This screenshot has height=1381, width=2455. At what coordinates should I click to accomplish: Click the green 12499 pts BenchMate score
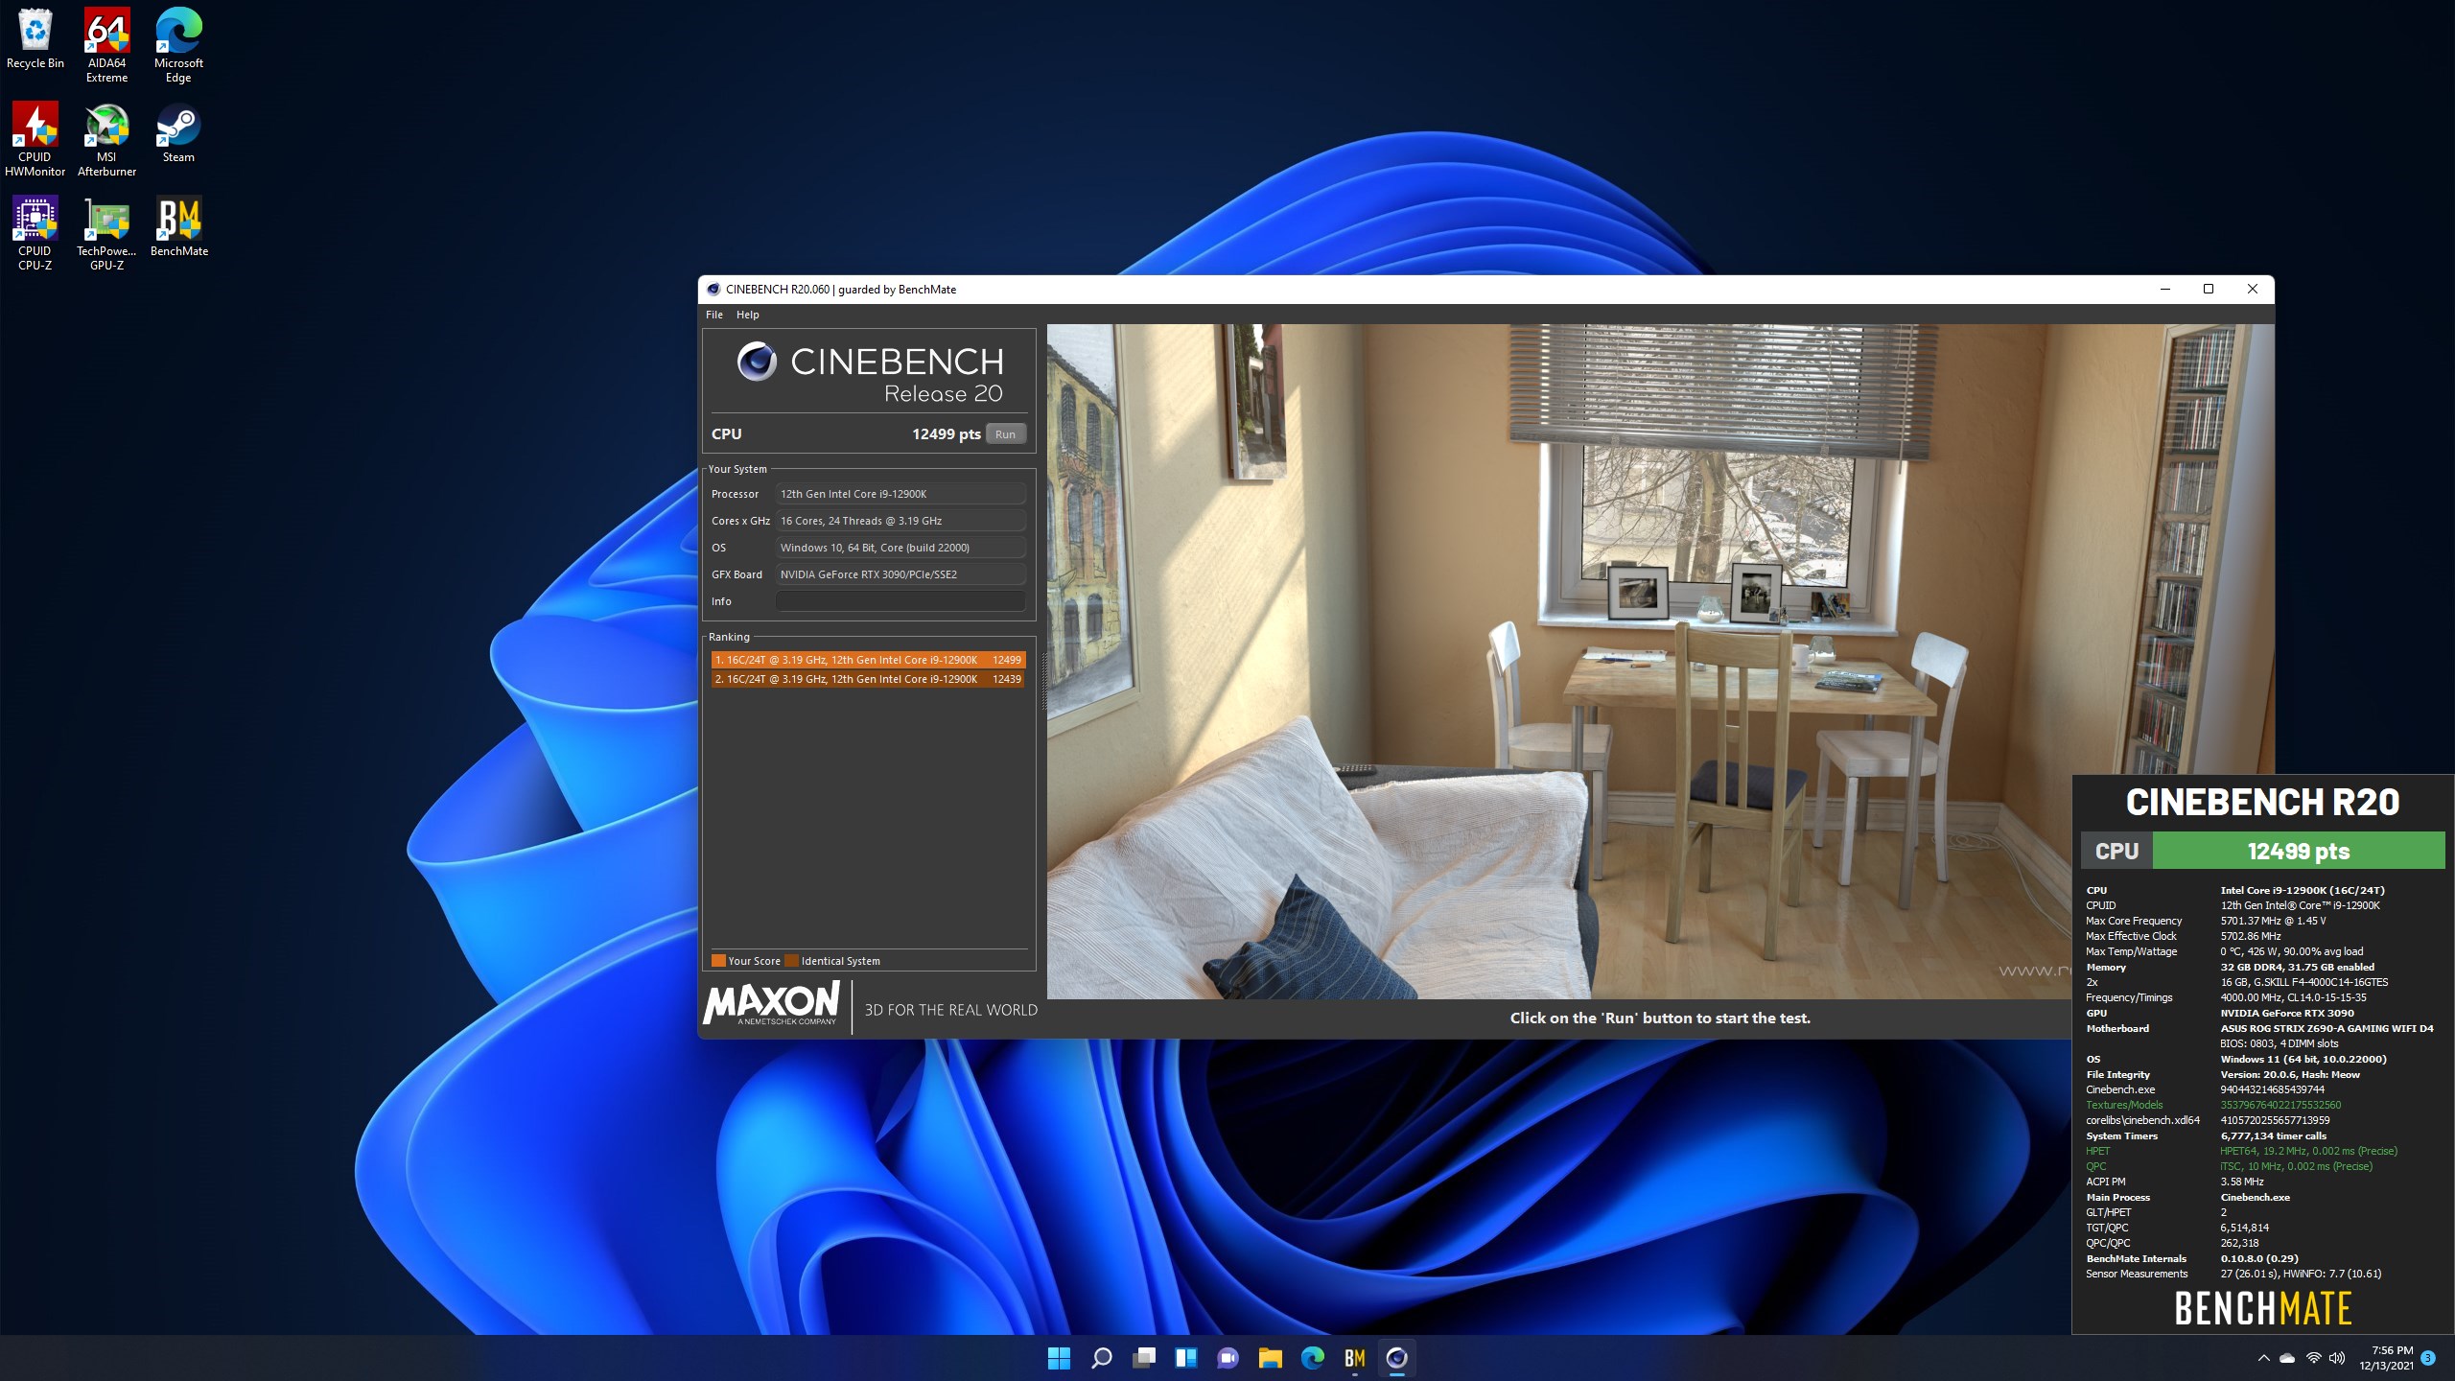(2298, 851)
